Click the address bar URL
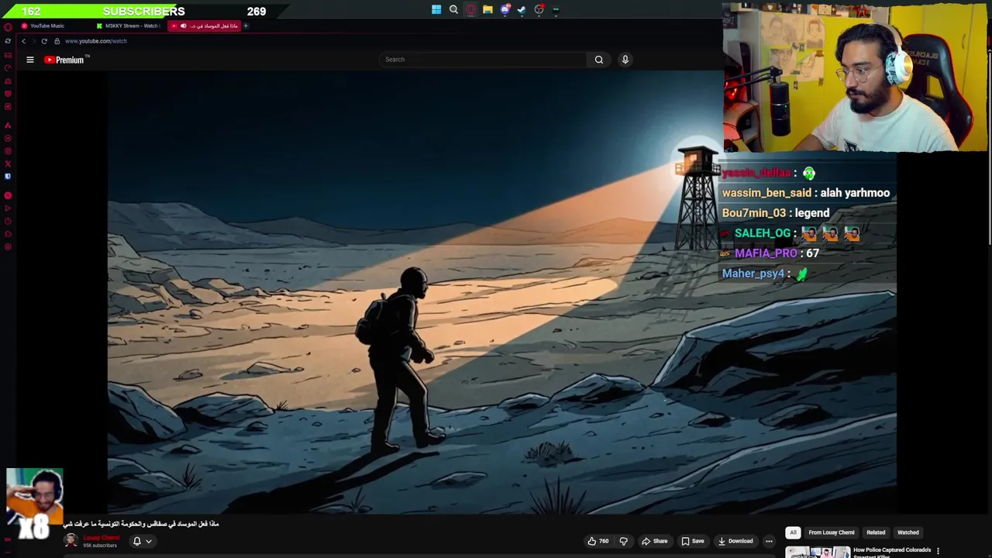The image size is (992, 558). pos(96,41)
